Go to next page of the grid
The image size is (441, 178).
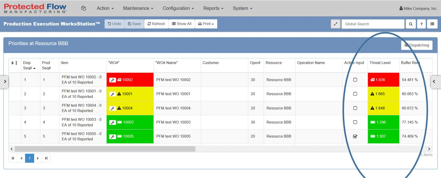[38, 158]
